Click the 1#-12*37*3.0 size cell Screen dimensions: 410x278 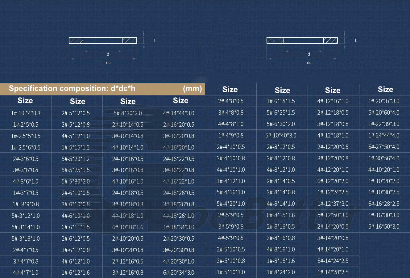click(333, 204)
